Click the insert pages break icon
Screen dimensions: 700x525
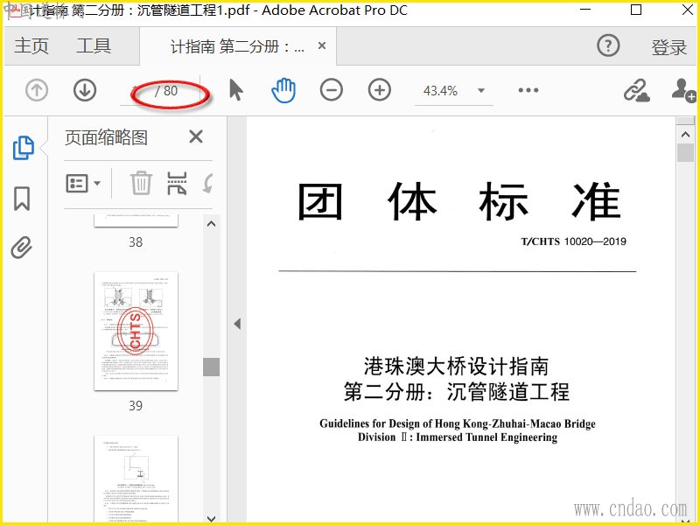pos(177,183)
